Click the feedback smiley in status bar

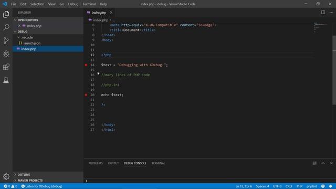click(323, 186)
